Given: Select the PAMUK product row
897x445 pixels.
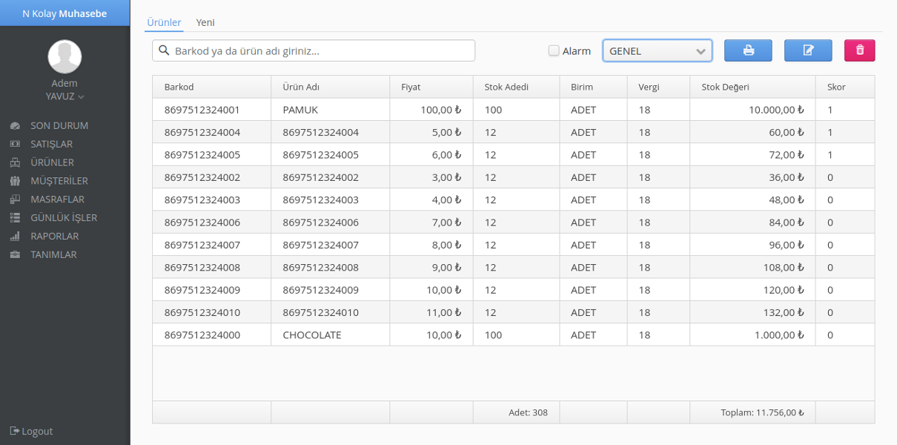Looking at the screenshot, I should tap(299, 110).
